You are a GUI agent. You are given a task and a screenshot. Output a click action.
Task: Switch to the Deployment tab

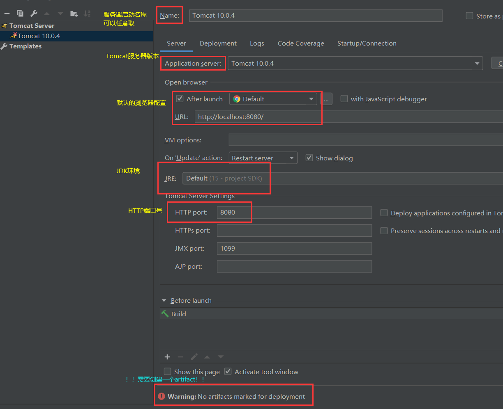[x=218, y=43]
